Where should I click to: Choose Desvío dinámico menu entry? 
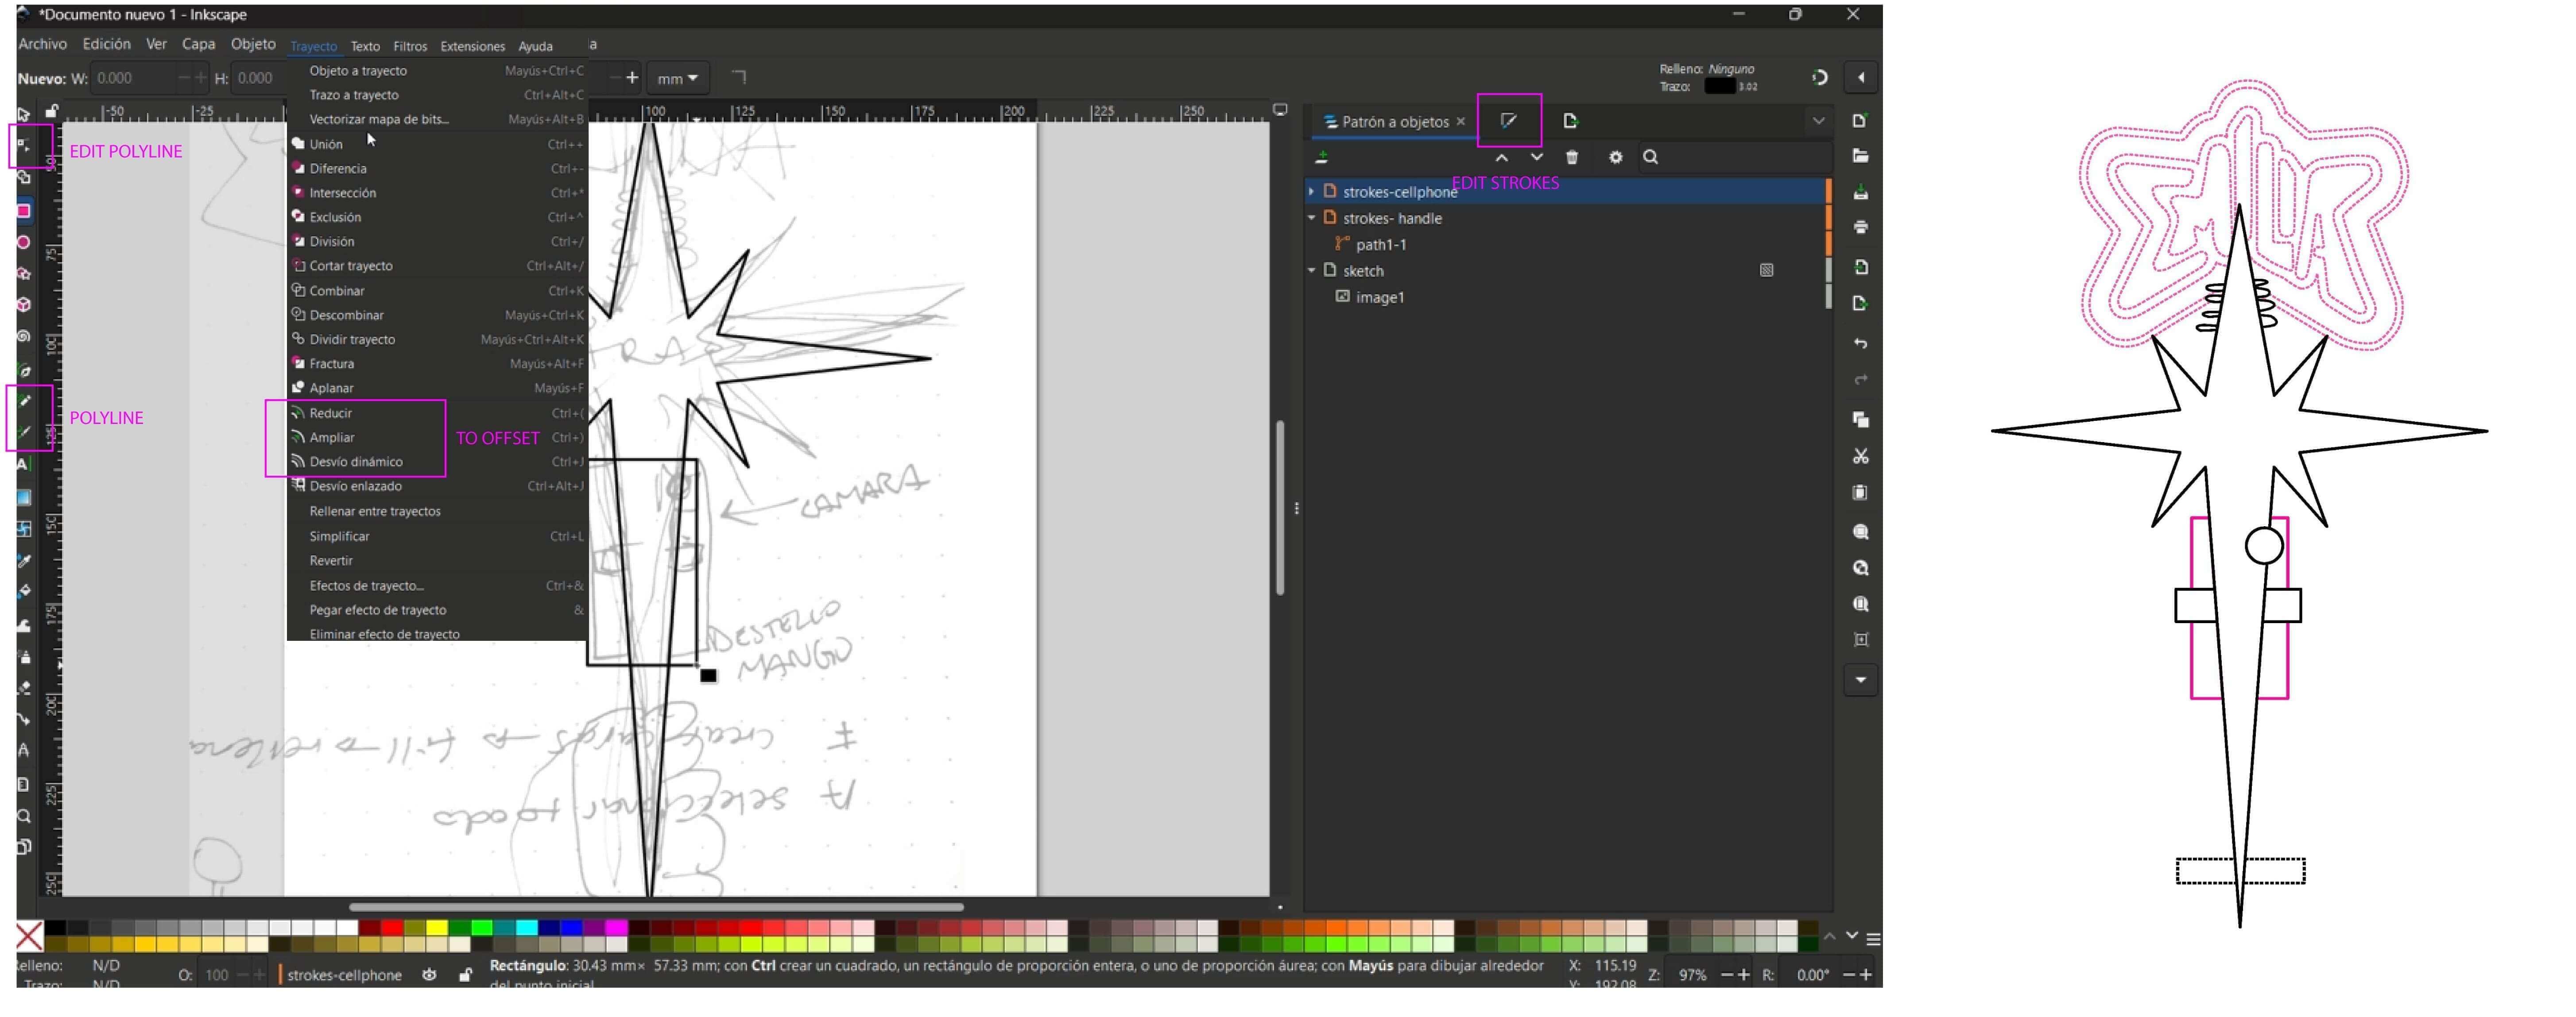click(x=437, y=462)
